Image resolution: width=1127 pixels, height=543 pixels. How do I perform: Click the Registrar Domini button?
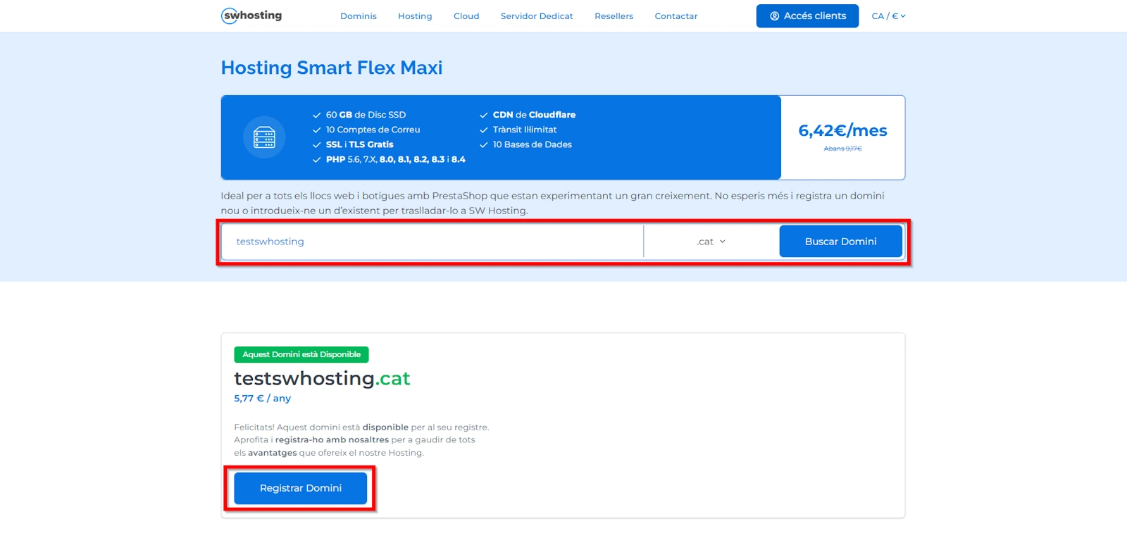[x=301, y=488]
